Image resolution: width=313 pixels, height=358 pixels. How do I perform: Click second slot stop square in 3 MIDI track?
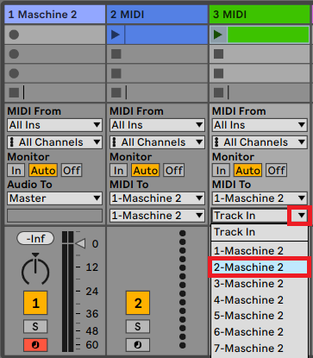pos(218,53)
